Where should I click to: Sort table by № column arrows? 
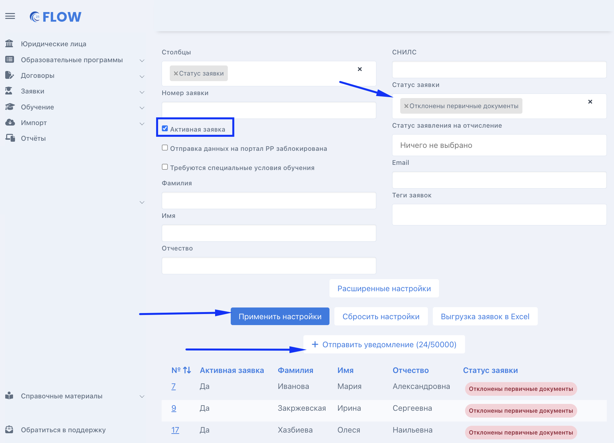(x=187, y=370)
